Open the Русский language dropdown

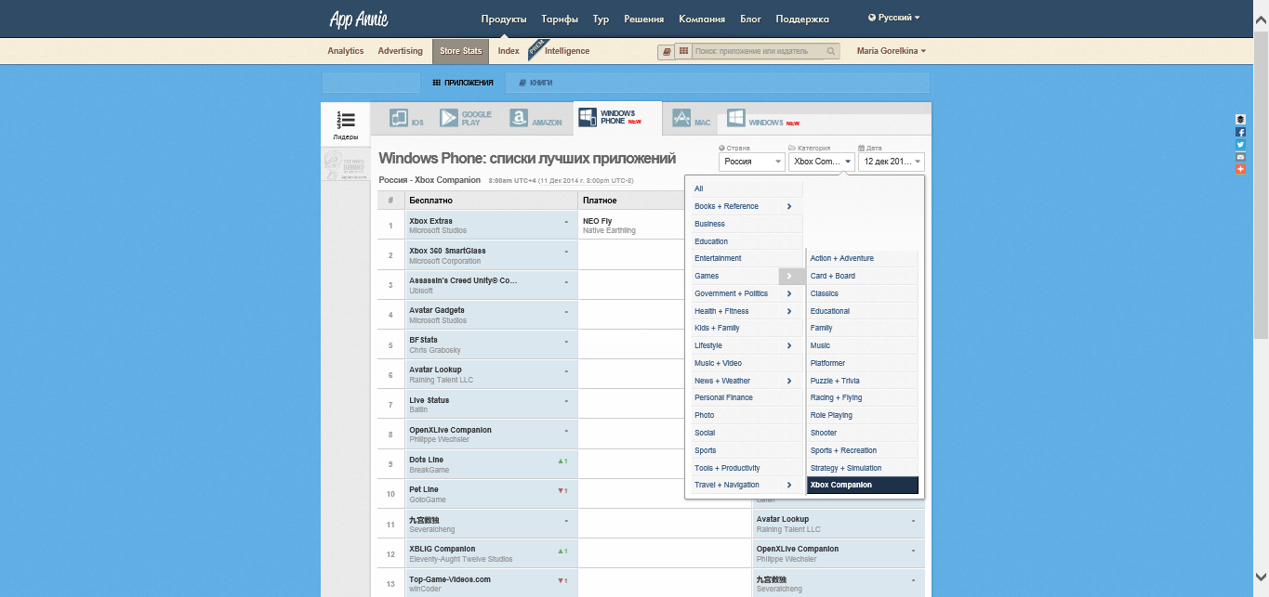pyautogui.click(x=893, y=18)
